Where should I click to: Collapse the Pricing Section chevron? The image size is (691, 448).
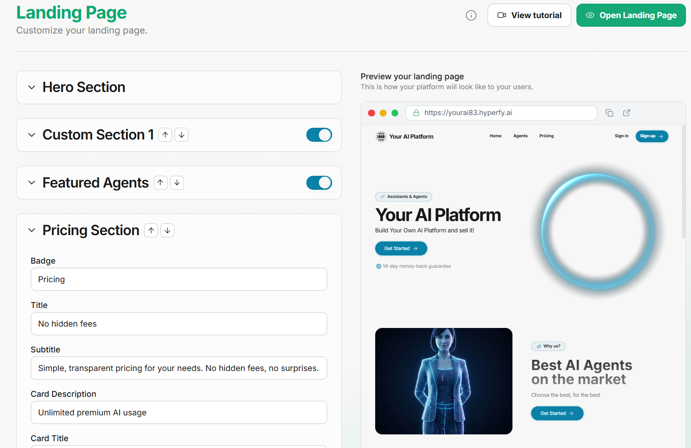coord(32,230)
